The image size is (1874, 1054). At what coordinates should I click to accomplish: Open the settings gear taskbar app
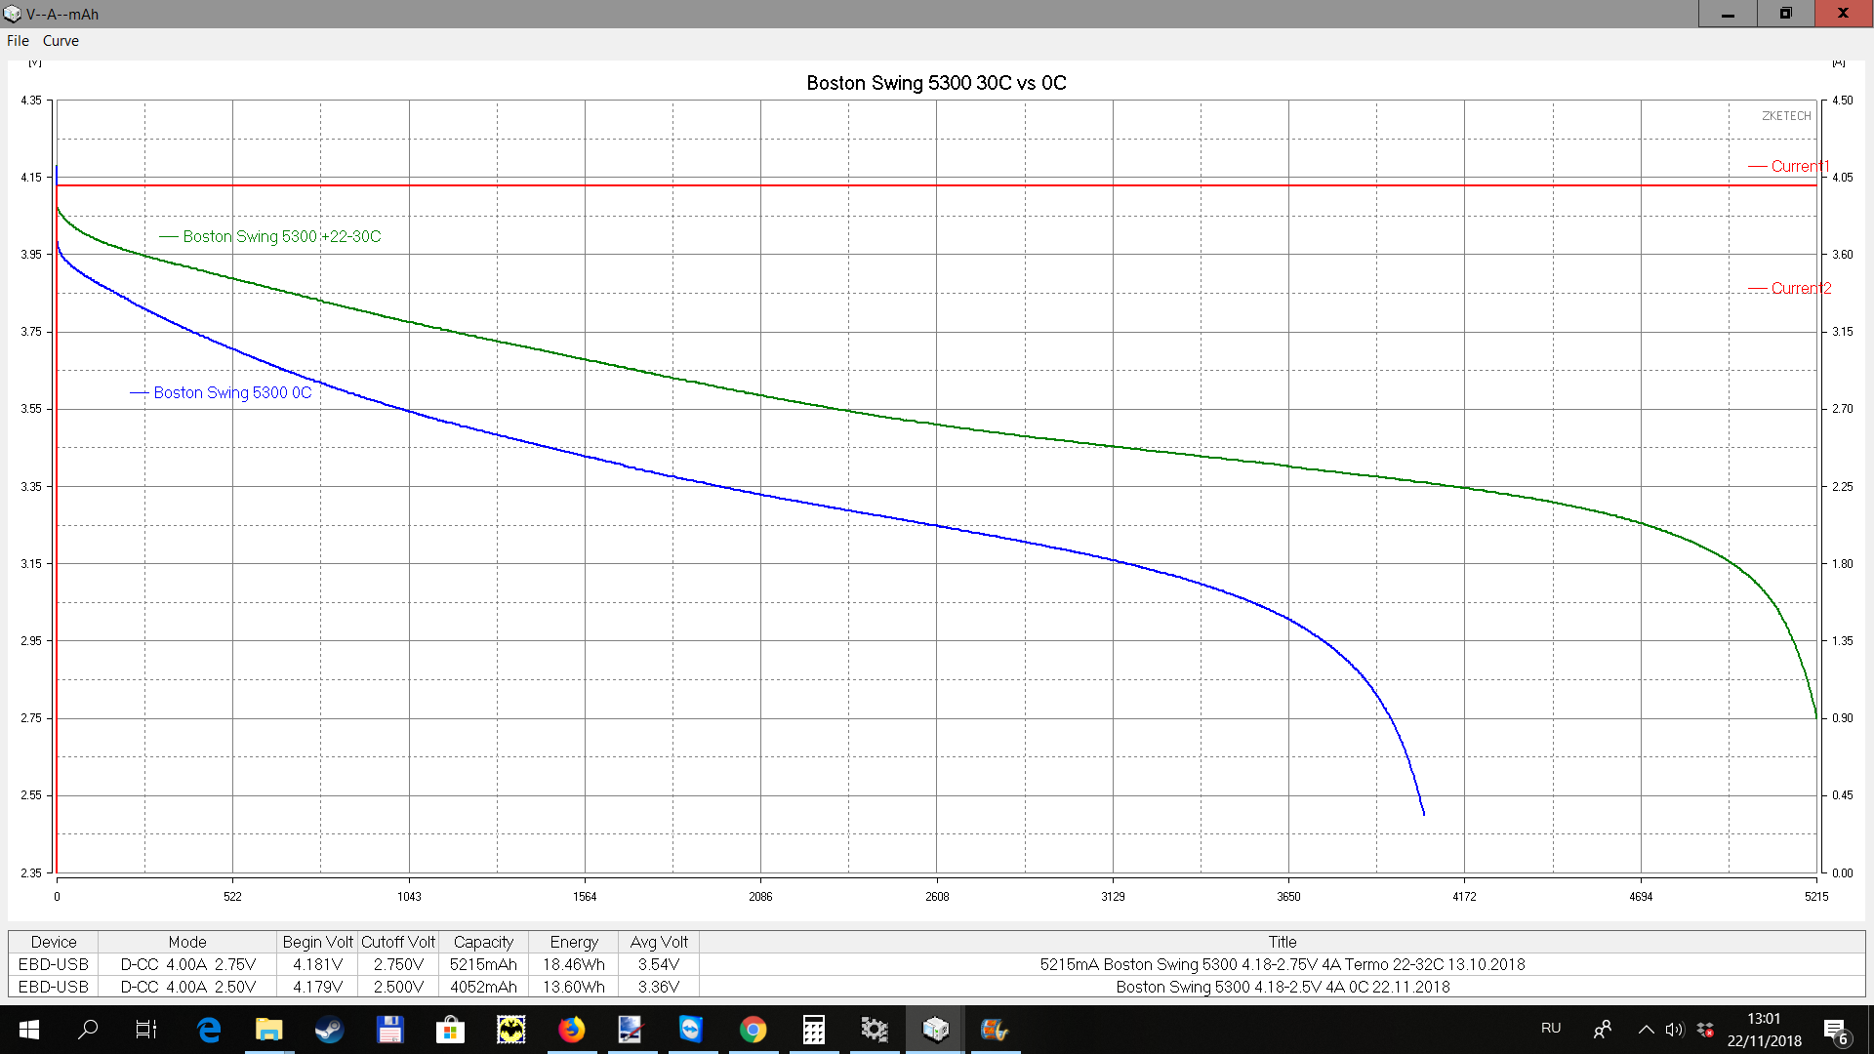coord(874,1030)
